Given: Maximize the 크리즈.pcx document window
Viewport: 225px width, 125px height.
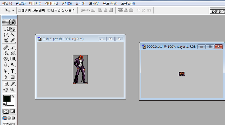Looking at the screenshot, I should pos(110,39).
